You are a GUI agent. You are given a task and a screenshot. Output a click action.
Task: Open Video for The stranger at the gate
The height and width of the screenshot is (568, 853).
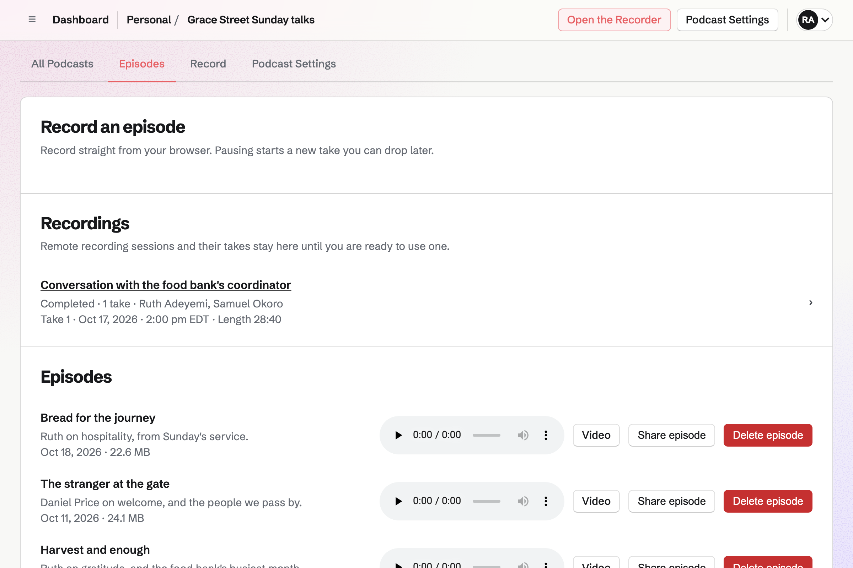[596, 501]
